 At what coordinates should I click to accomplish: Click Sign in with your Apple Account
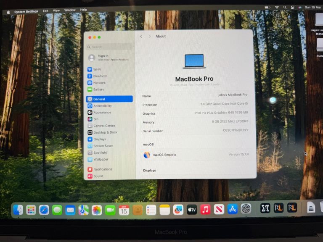(109, 58)
